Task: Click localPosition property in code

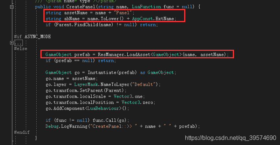Action: point(97,102)
